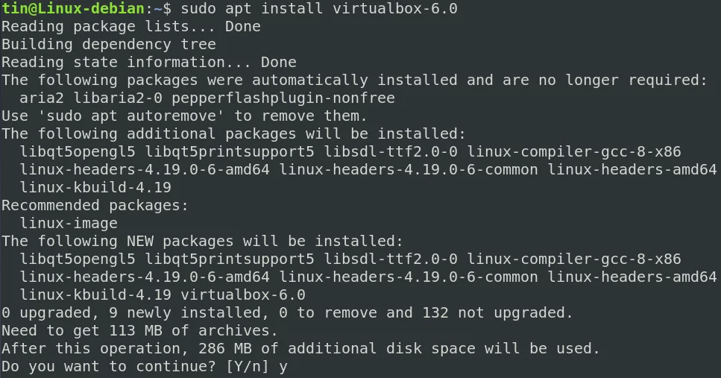Click 'Reading state information... Done' line
Image resolution: width=721 pixels, height=378 pixels.
tap(149, 63)
